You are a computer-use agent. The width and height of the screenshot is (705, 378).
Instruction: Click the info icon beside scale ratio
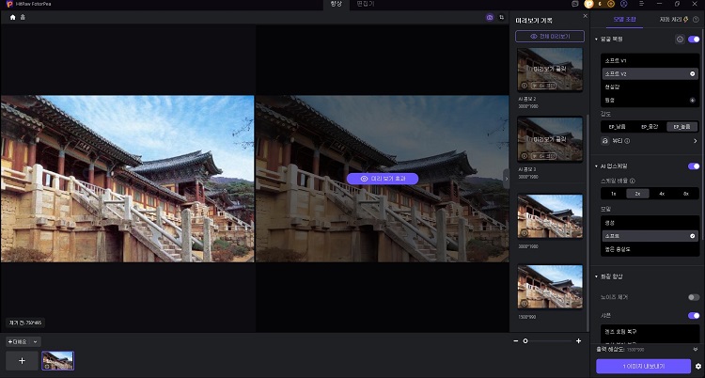pos(633,181)
